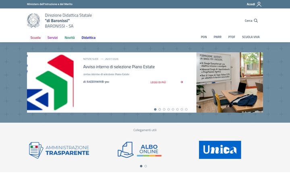
Task: Select the second Collegamenti utili page dot
Action: [145, 166]
